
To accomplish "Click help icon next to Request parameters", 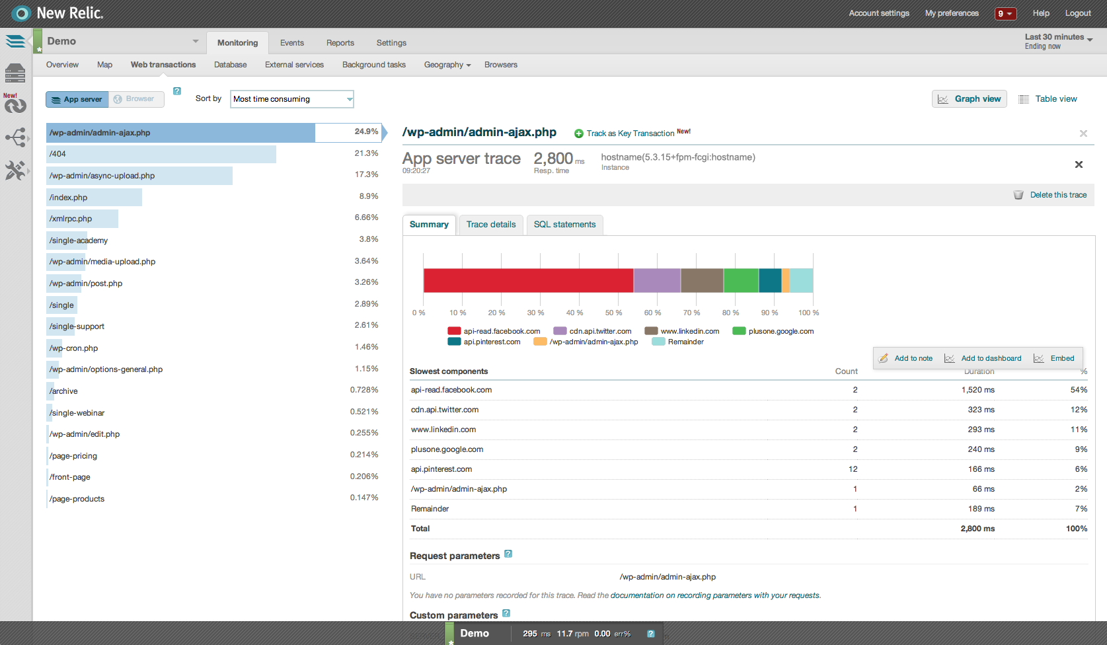I will pyautogui.click(x=508, y=554).
